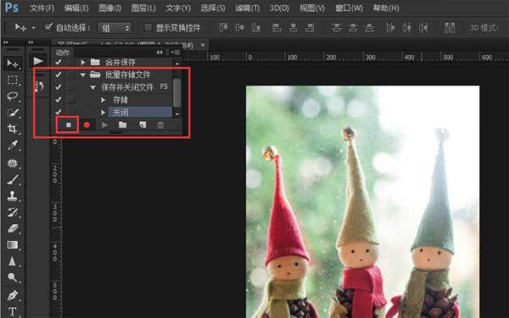The height and width of the screenshot is (318, 509).
Task: Open the 组 auto-select dropdown
Action: tap(115, 28)
